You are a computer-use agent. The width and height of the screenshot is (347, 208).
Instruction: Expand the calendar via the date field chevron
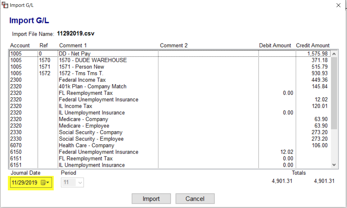click(48, 183)
